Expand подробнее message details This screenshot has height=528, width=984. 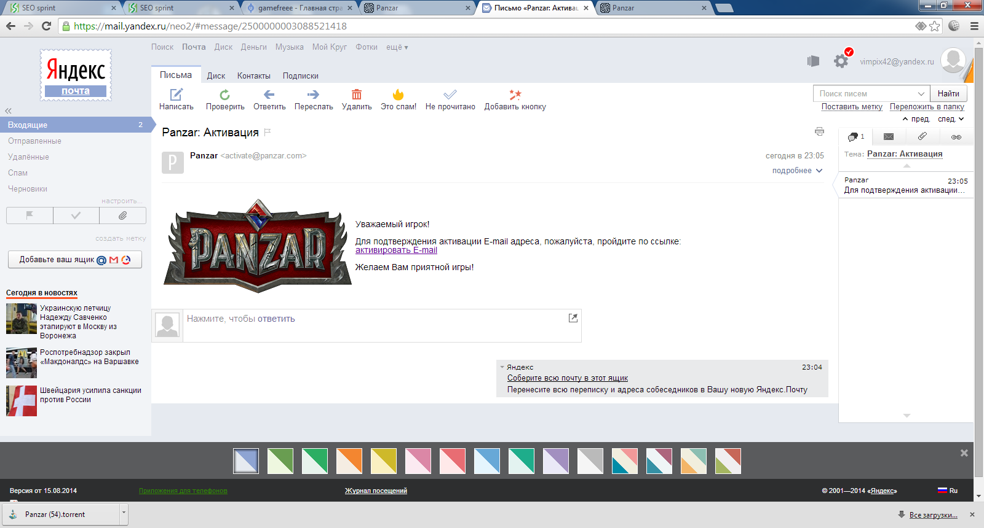(x=797, y=171)
